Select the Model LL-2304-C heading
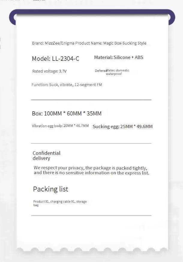Viewport: 183px width, 262px height. pos(55,59)
